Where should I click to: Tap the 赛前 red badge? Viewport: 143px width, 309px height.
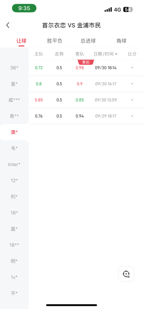click(x=86, y=62)
